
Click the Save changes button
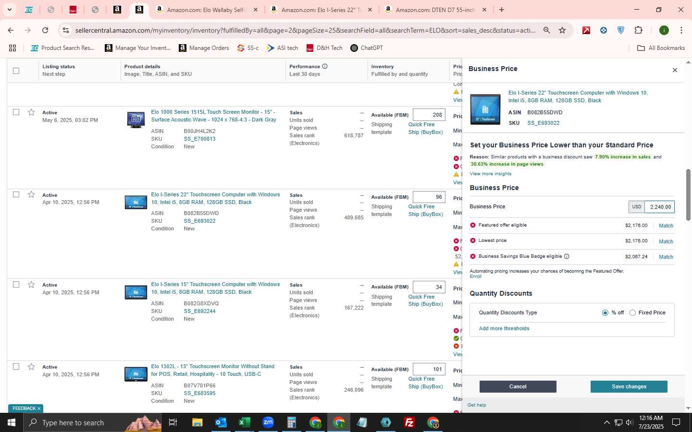click(x=629, y=386)
